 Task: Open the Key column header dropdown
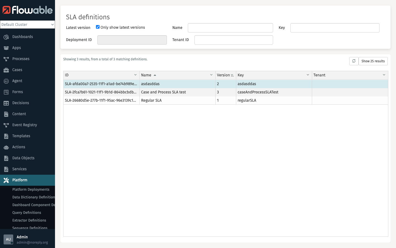click(308, 75)
